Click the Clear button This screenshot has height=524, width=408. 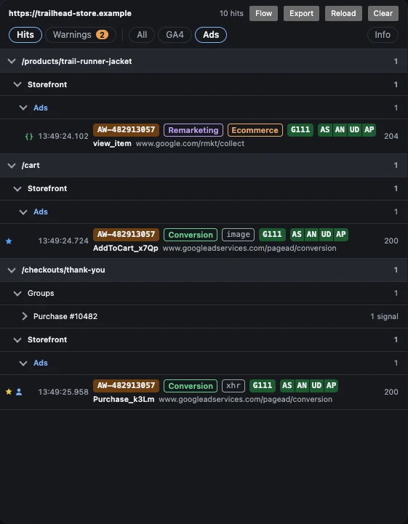click(x=383, y=13)
